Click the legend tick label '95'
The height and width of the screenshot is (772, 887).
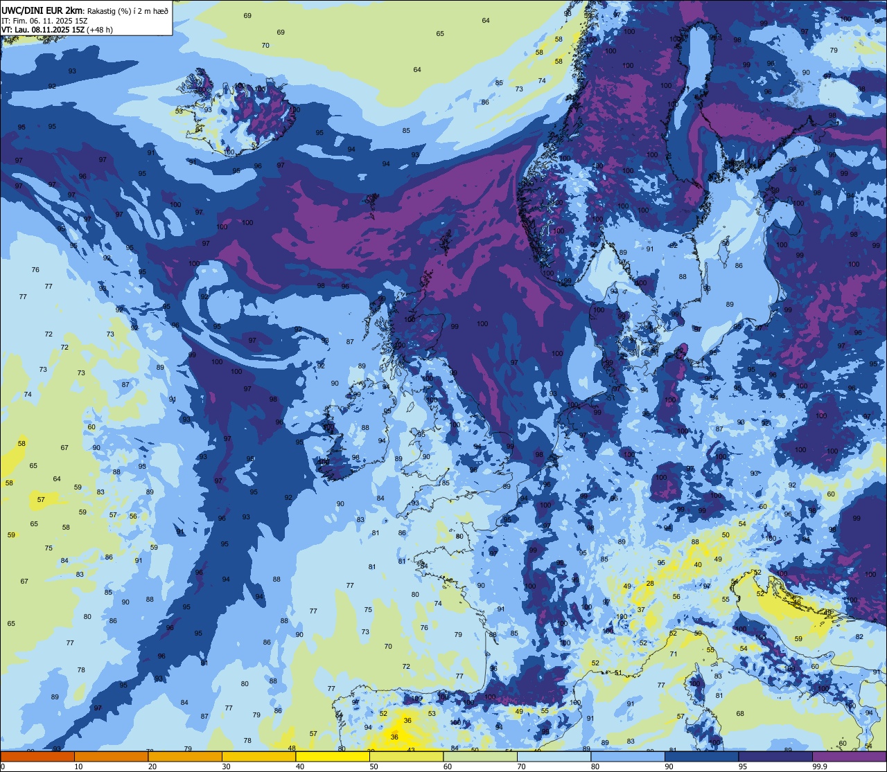(743, 766)
